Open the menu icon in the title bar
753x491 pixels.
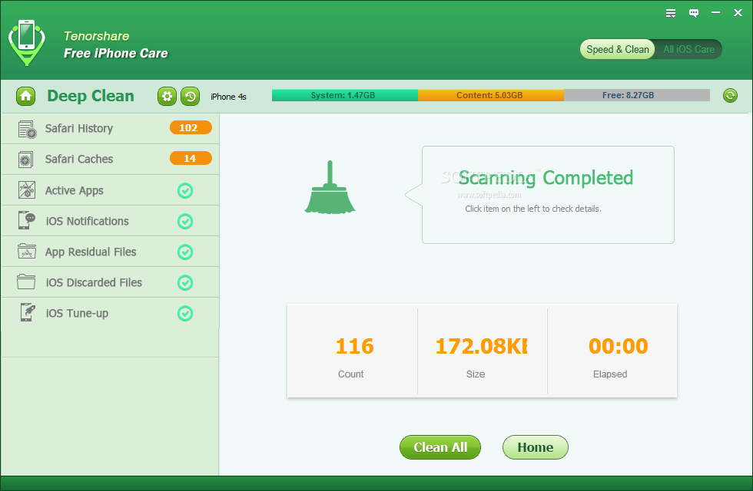pos(670,13)
